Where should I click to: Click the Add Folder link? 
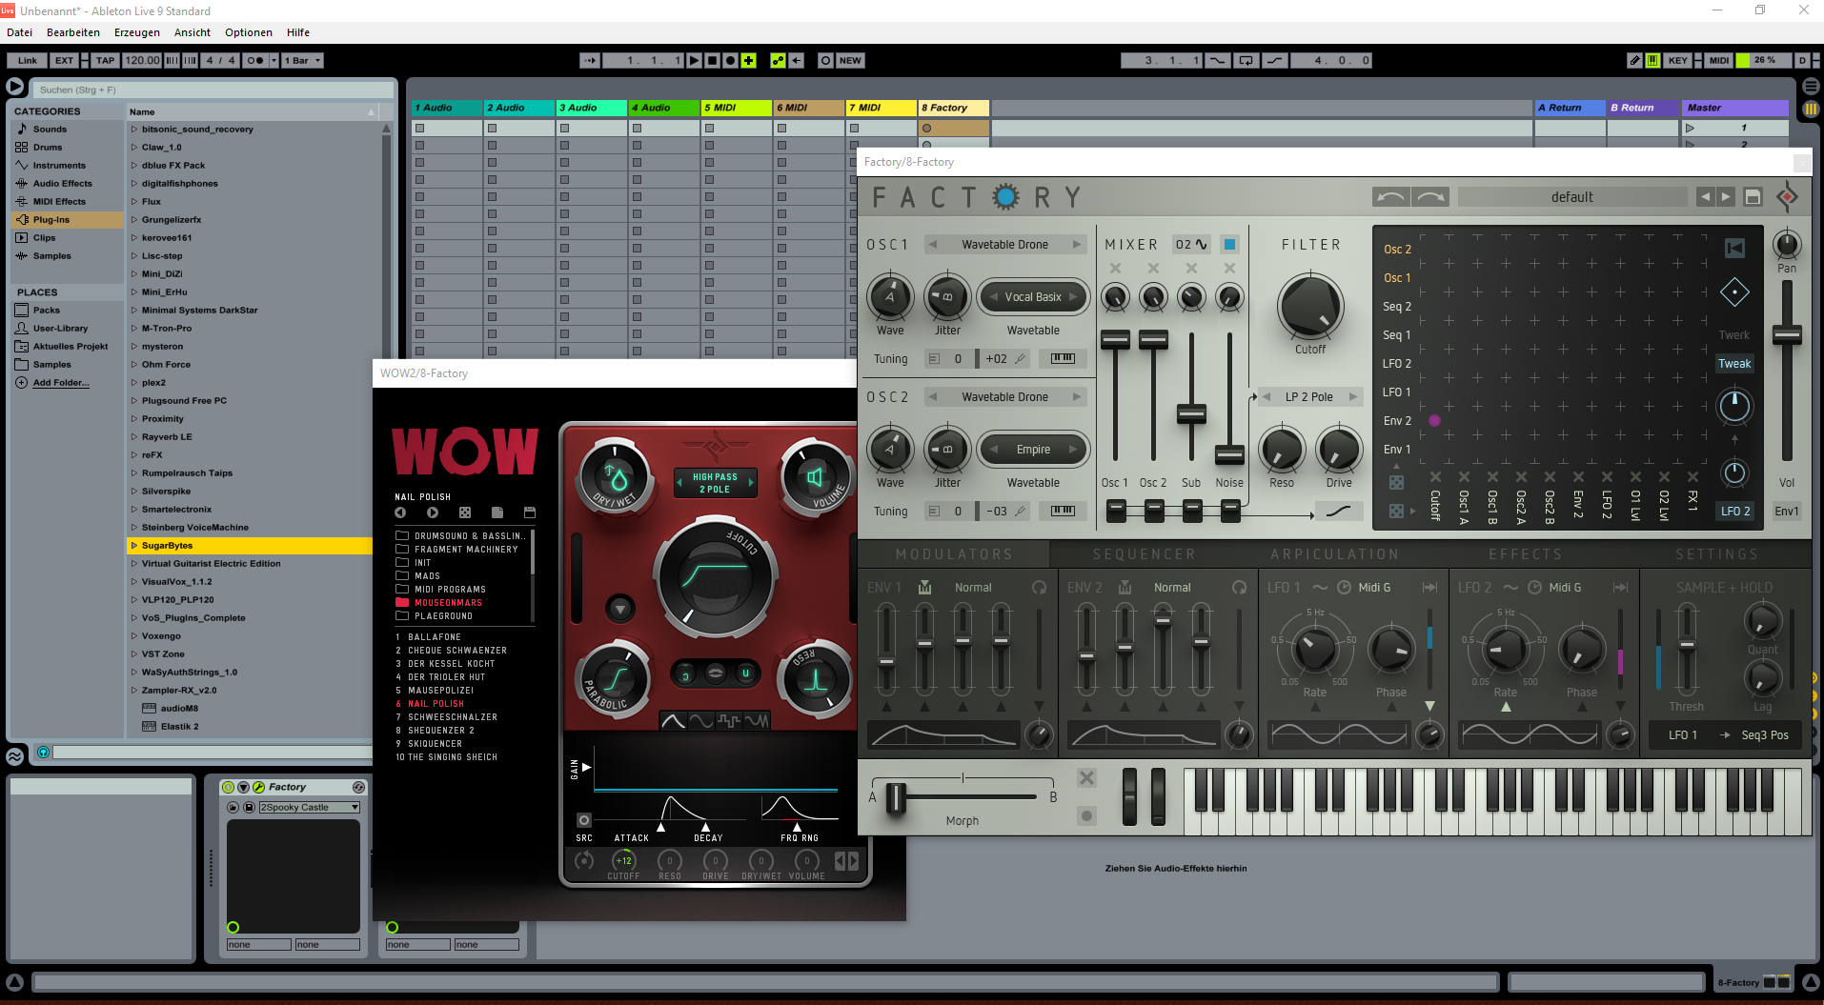click(x=61, y=383)
